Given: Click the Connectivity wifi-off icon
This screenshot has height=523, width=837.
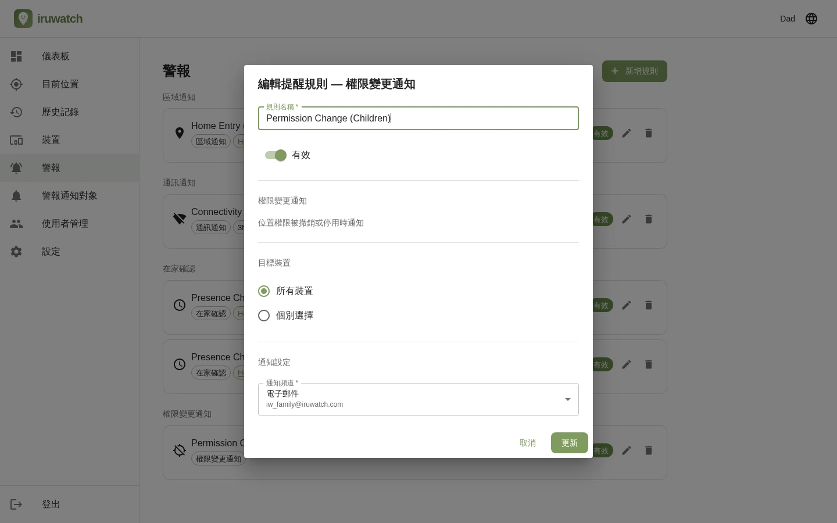Looking at the screenshot, I should pos(180,219).
